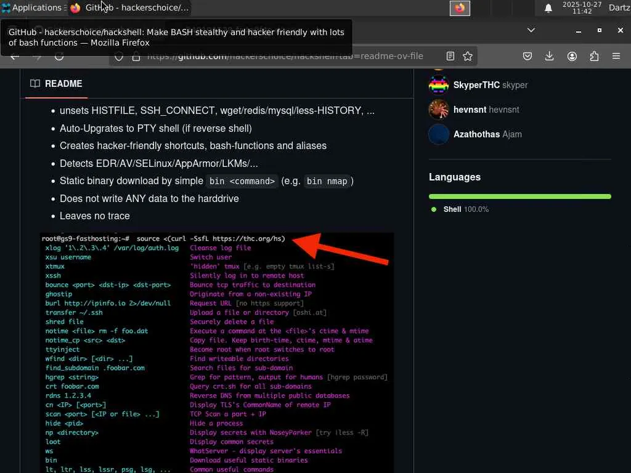Click the tracking protection shield icon

coord(119,56)
